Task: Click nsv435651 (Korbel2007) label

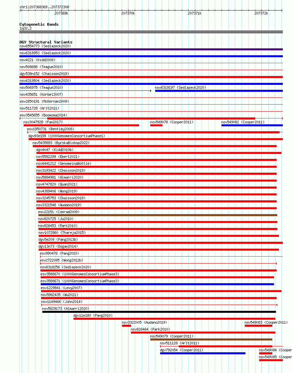Action: point(41,94)
